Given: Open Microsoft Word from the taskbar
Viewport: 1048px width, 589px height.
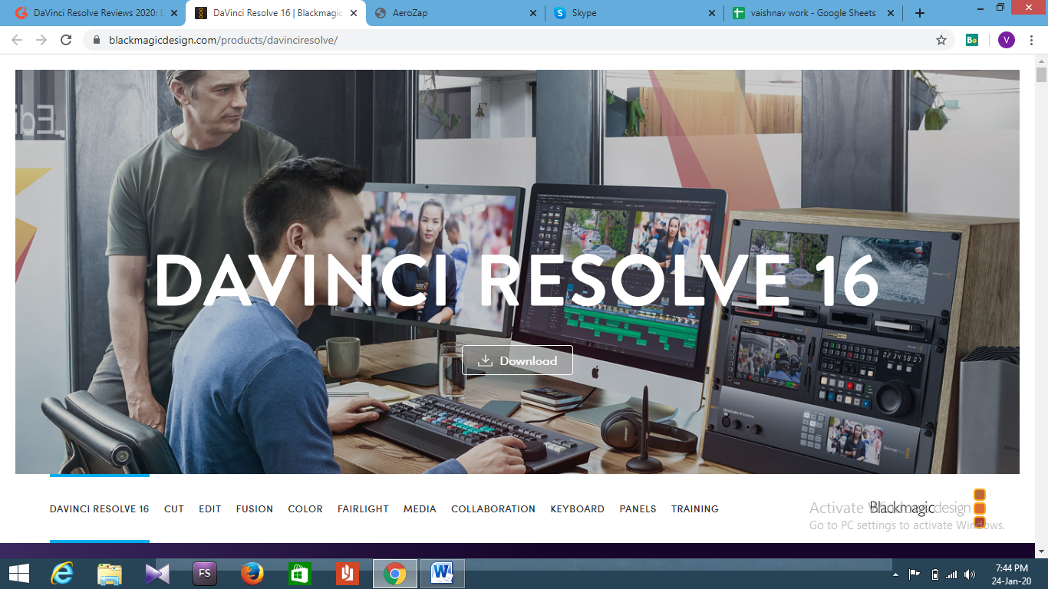Looking at the screenshot, I should coord(443,574).
